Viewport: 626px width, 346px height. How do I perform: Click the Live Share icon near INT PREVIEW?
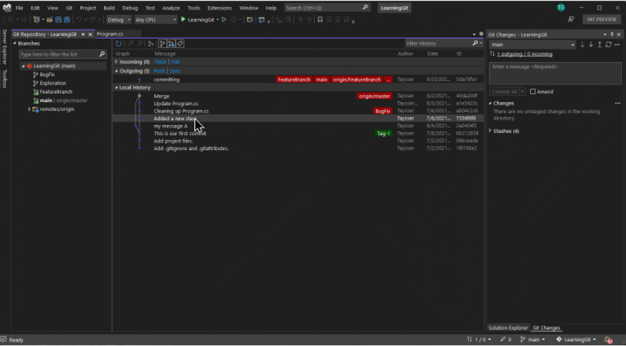click(571, 19)
